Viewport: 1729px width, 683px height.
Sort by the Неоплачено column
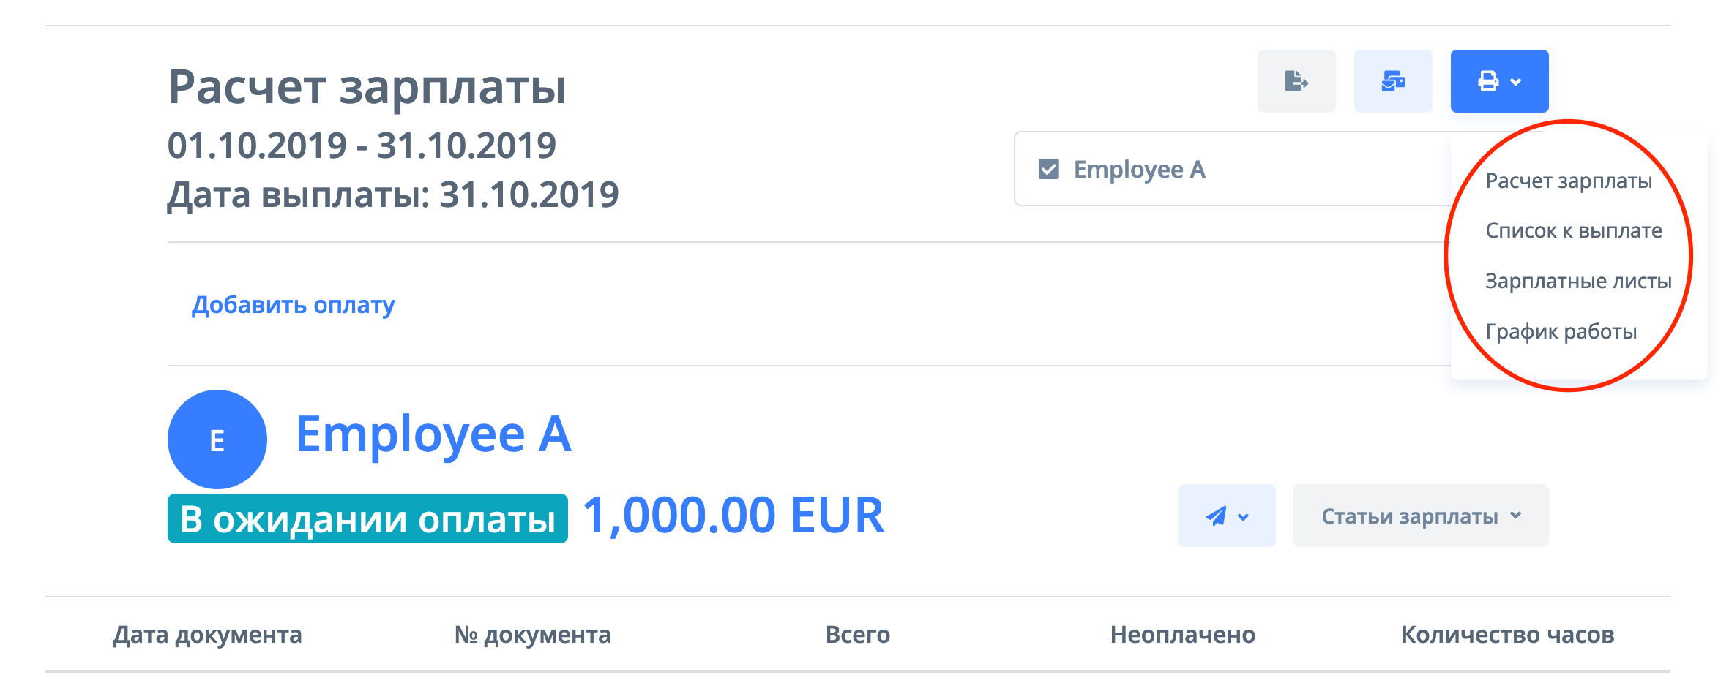[x=1182, y=635]
